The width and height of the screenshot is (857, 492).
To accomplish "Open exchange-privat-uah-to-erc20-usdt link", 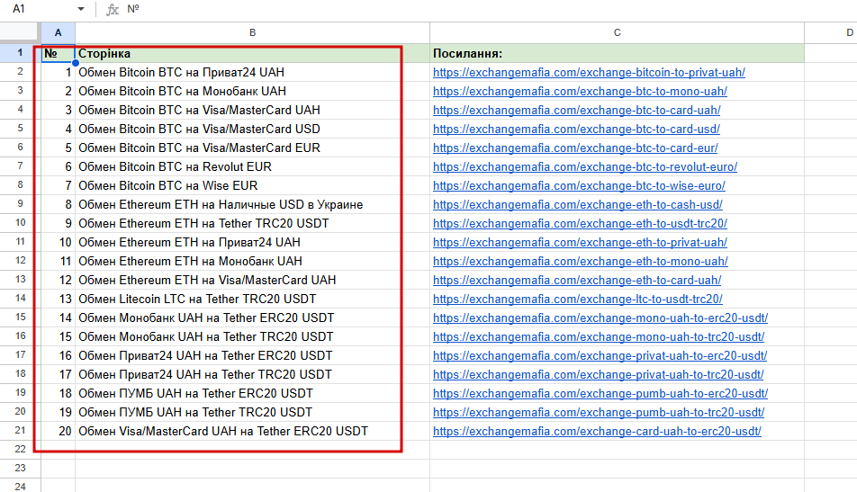I will [x=600, y=356].
